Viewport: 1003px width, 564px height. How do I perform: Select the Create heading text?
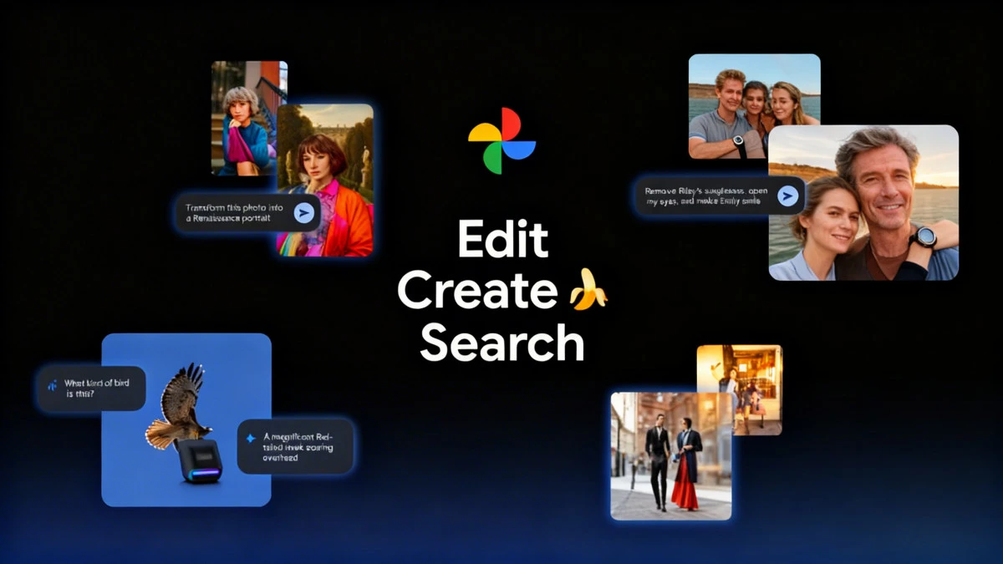(476, 291)
